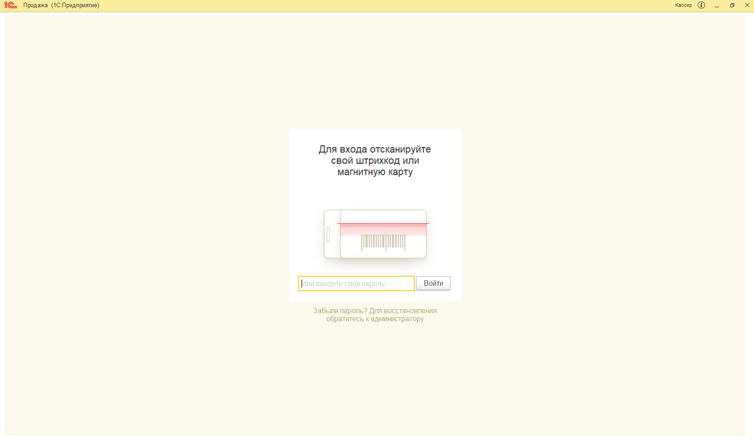Click the 'Продажа (1С:Предприятие)' window title
The width and height of the screenshot is (754, 441).
coord(61,5)
